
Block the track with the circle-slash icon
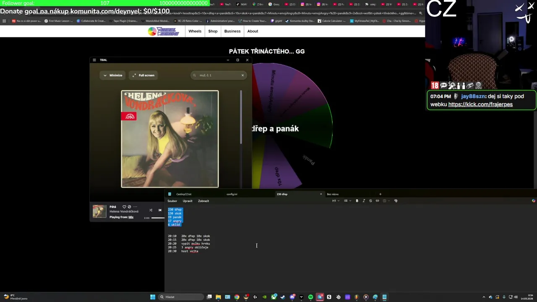129,207
